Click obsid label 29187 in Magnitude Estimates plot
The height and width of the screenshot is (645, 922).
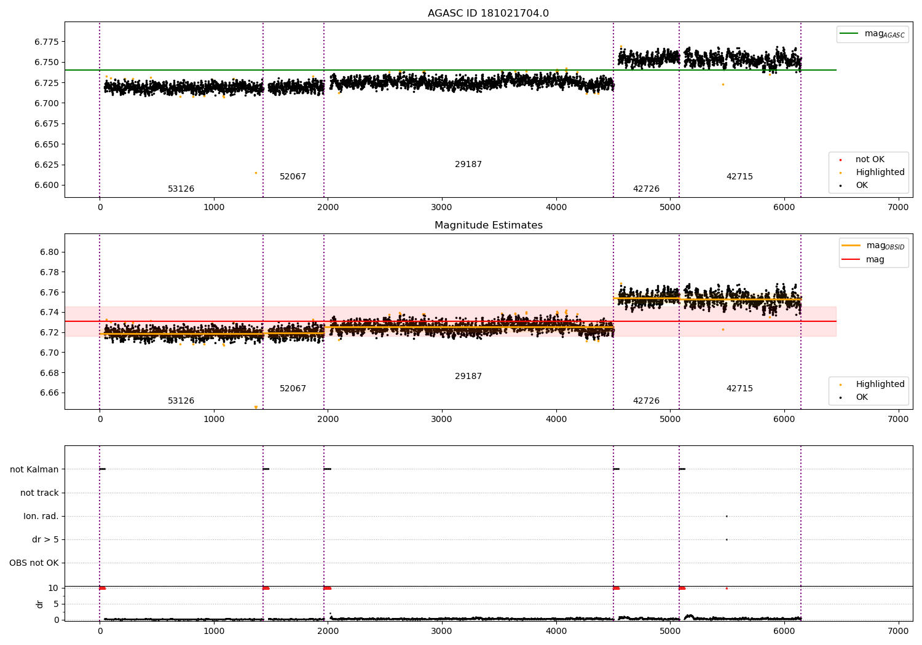(468, 377)
